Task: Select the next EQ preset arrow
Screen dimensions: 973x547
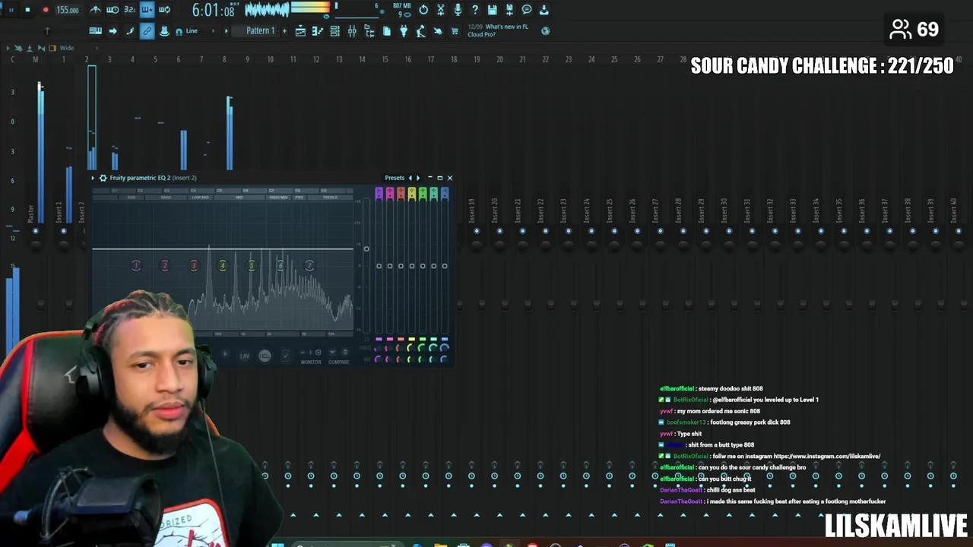Action: pos(417,178)
